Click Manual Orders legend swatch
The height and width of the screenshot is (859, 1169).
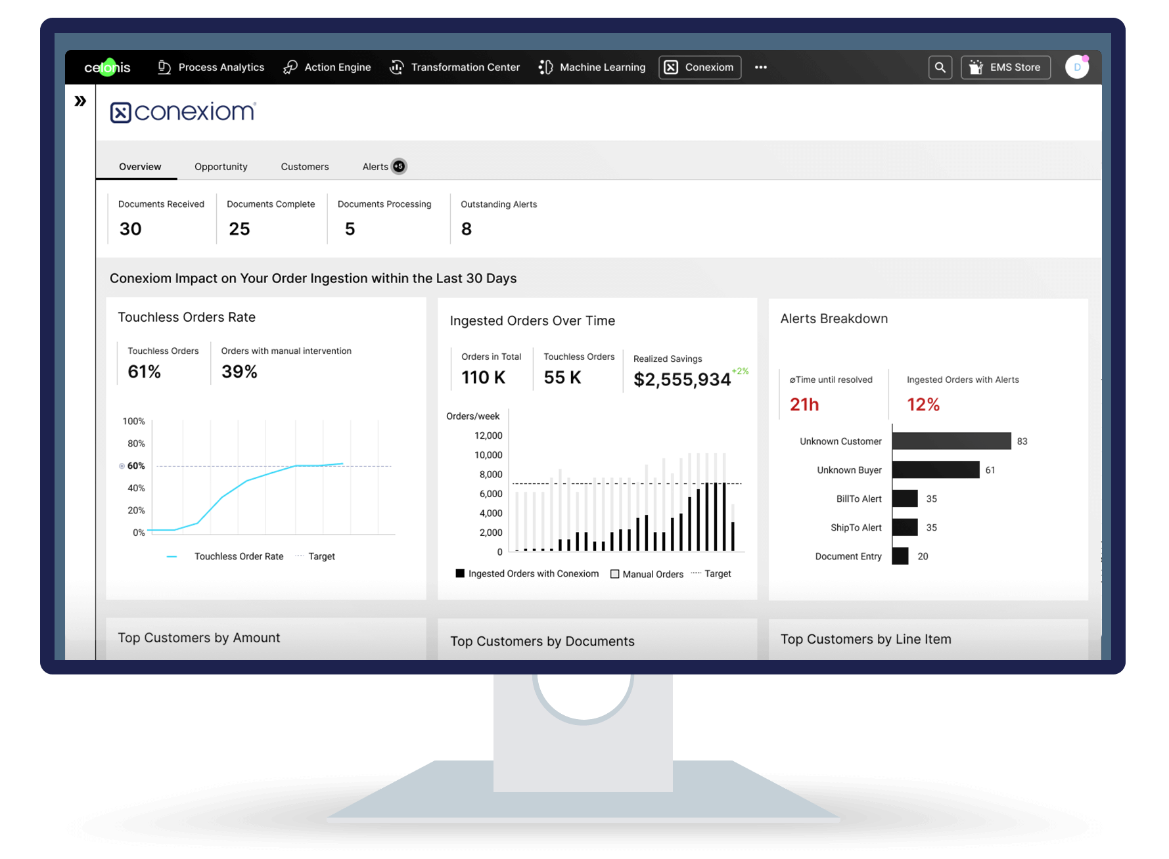click(615, 574)
